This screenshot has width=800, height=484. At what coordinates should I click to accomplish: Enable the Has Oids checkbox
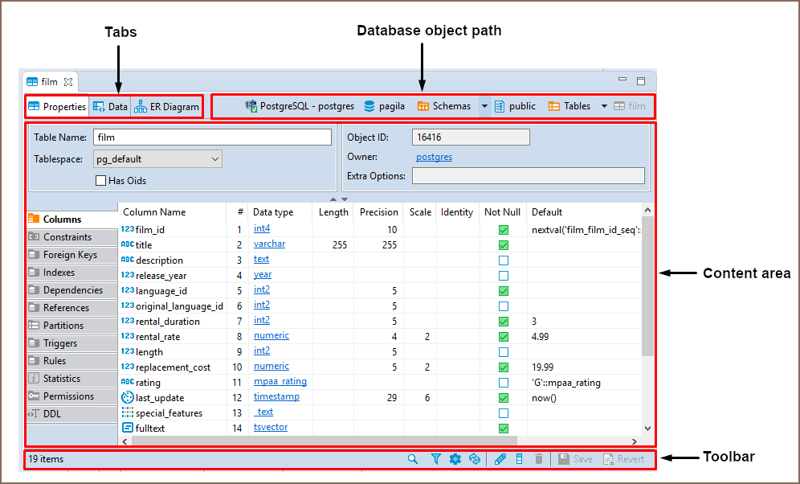tap(101, 181)
